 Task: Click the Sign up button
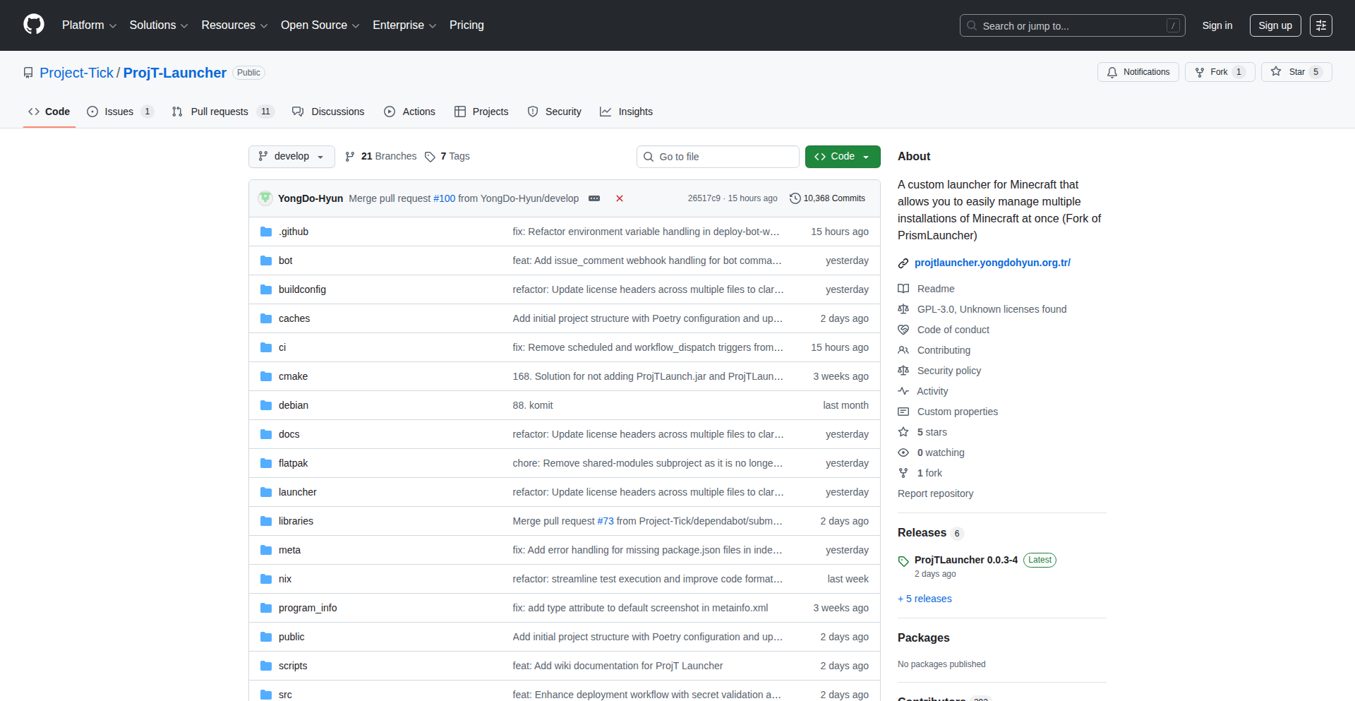pos(1275,25)
